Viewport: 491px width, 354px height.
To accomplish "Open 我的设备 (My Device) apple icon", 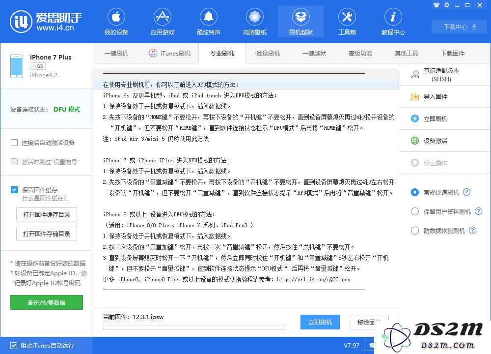I will coord(116,17).
